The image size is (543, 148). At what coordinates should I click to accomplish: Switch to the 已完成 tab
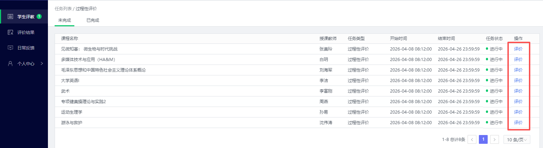click(x=93, y=20)
